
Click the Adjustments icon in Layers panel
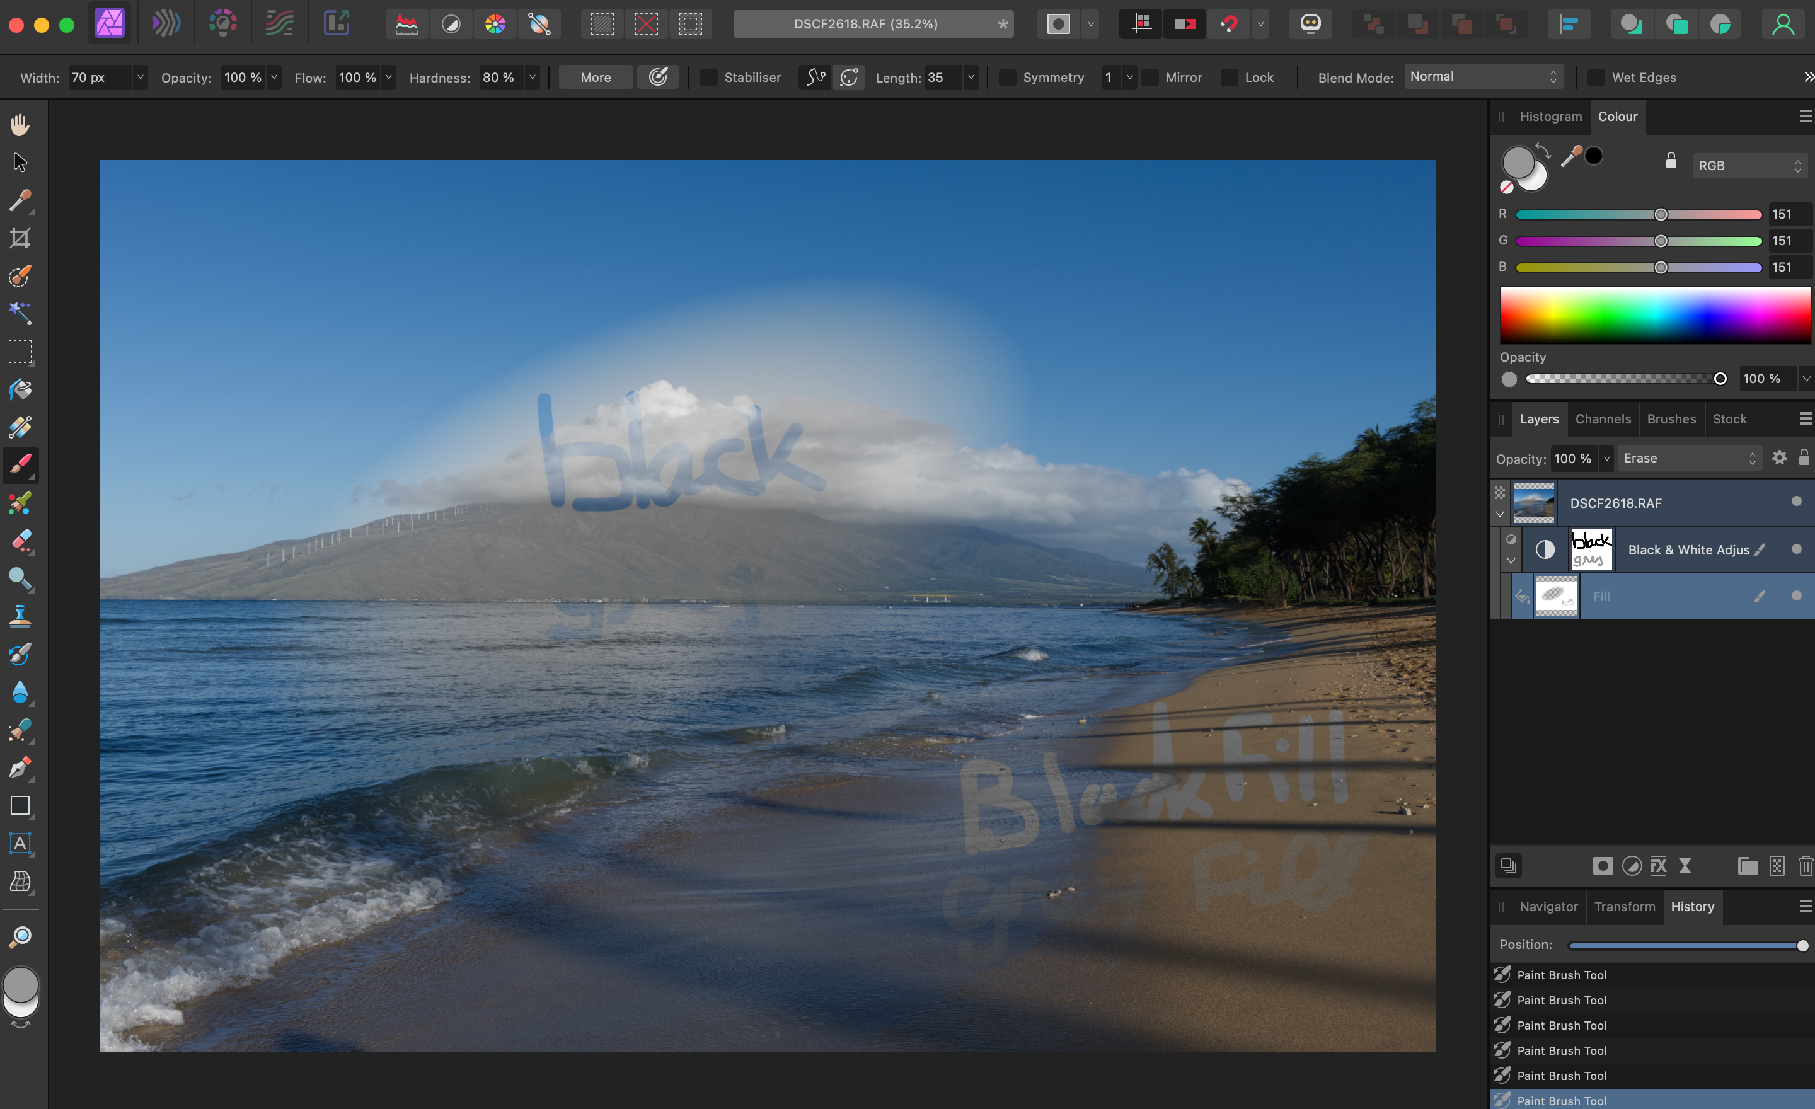pos(1632,866)
